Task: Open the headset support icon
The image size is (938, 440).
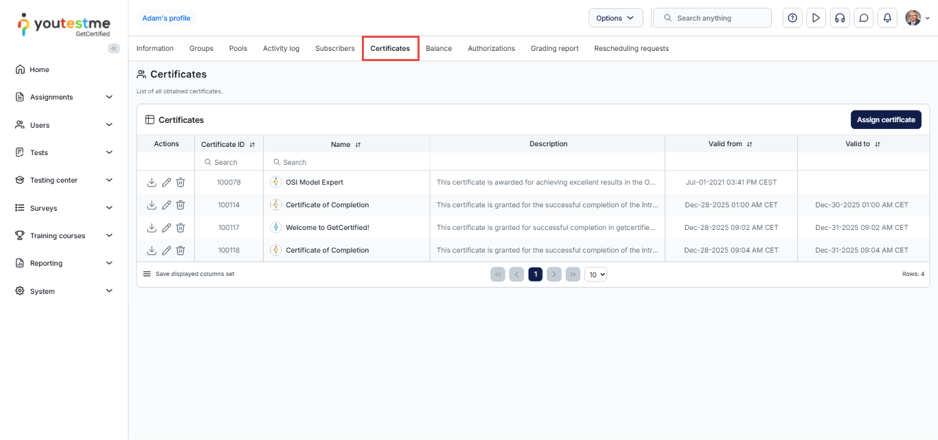Action: pos(839,19)
